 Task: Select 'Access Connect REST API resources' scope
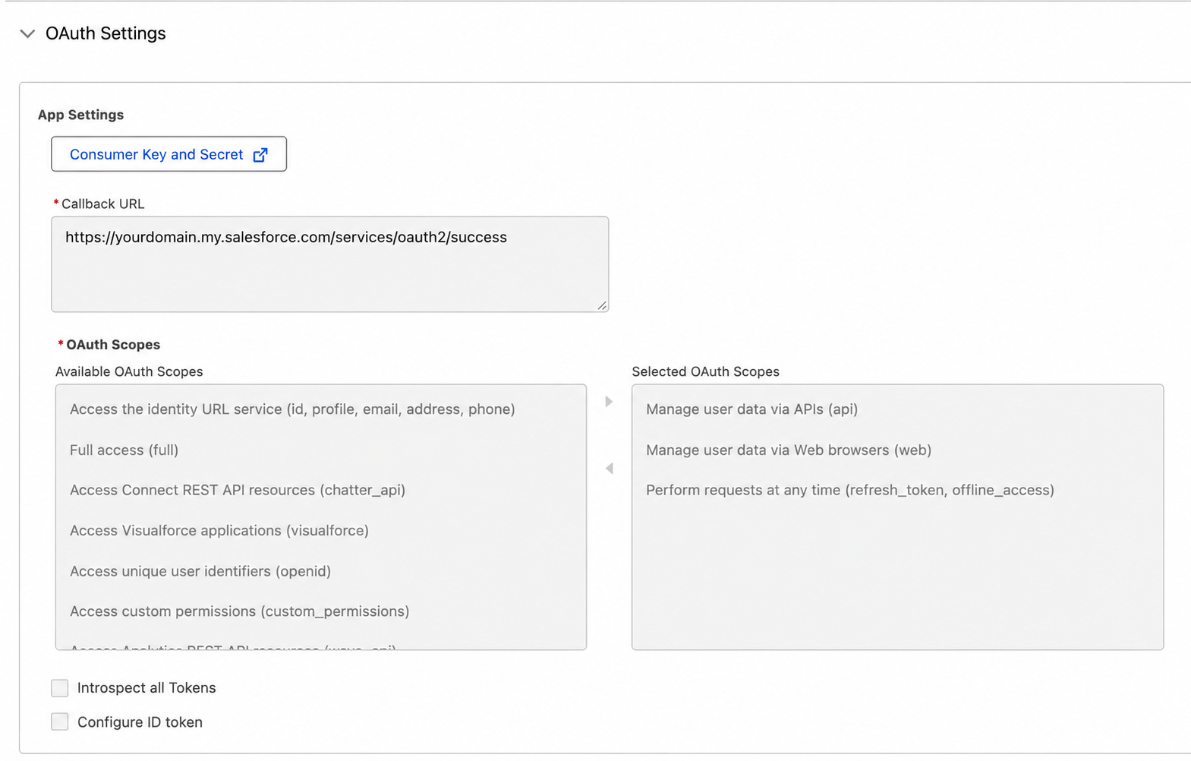[x=238, y=490]
